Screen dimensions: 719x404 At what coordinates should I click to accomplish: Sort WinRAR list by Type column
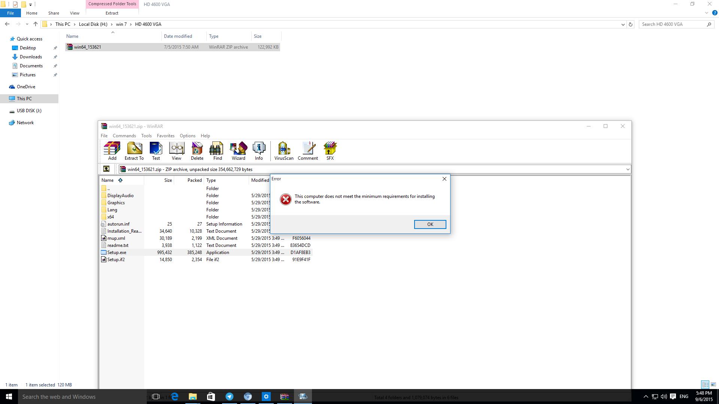(x=226, y=180)
